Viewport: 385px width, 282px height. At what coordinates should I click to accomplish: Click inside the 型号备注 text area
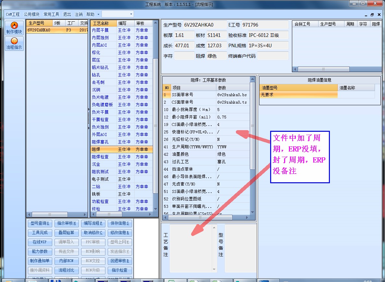click(x=241, y=248)
